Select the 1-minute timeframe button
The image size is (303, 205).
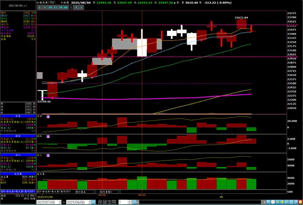[40, 7]
